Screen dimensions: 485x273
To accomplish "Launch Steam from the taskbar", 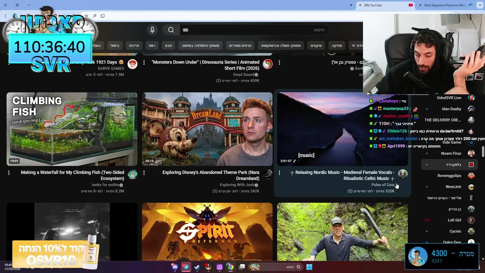I will pos(197,267).
